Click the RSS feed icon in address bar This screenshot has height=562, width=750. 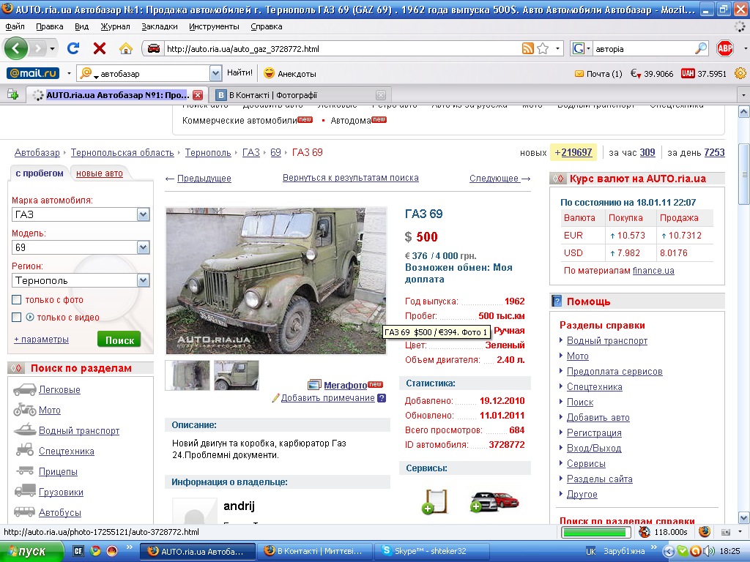[527, 49]
